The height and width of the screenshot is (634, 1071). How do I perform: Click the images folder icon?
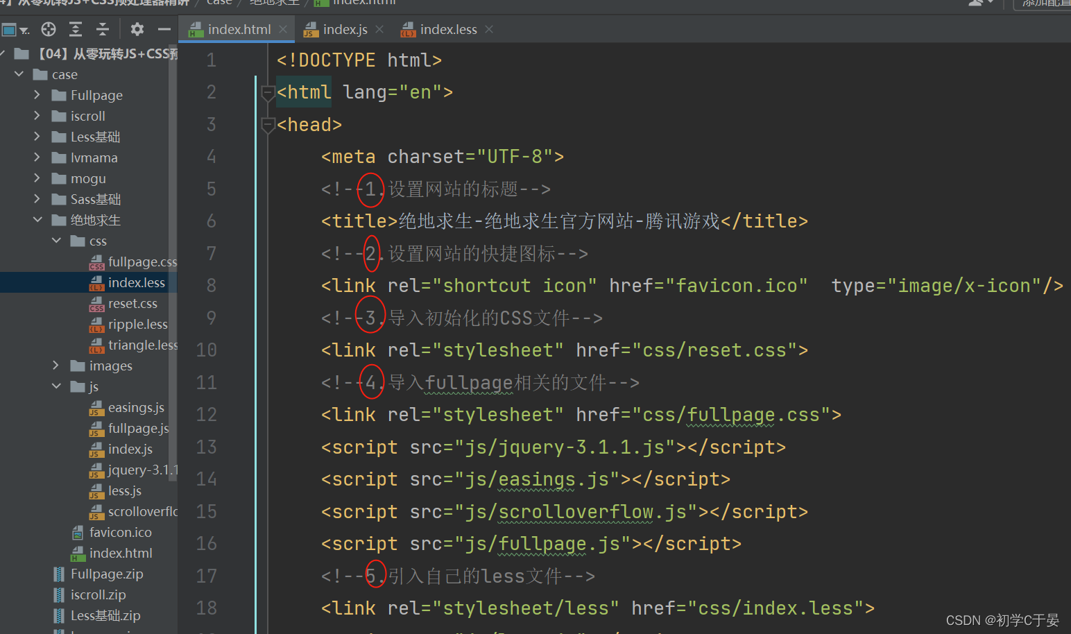(x=78, y=366)
